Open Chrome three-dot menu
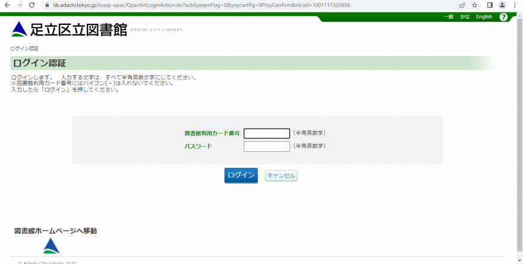523x264 pixels. click(515, 5)
